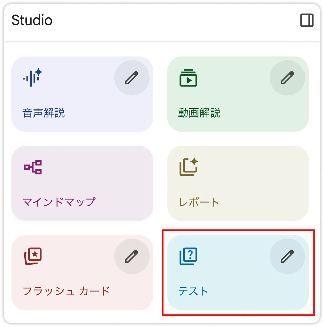
Task: Generate a マインドマップ by its label
Action: [x=59, y=202]
